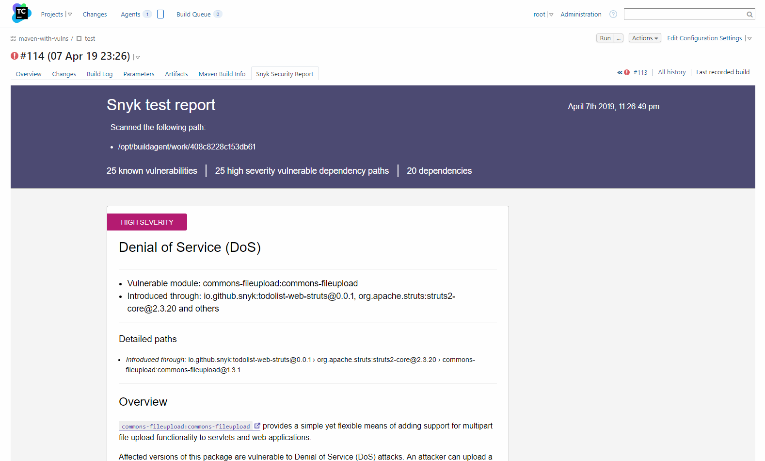Click the Snyk test report heading

click(x=161, y=105)
